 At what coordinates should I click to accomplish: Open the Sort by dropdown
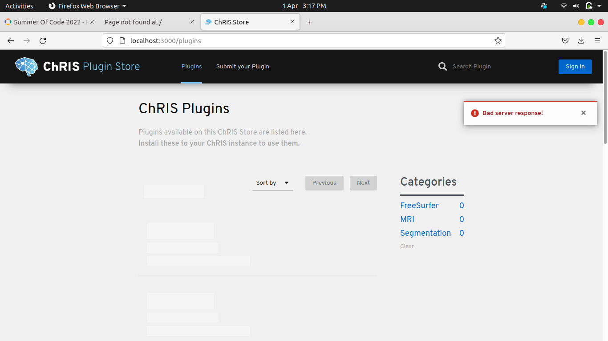pyautogui.click(x=272, y=183)
